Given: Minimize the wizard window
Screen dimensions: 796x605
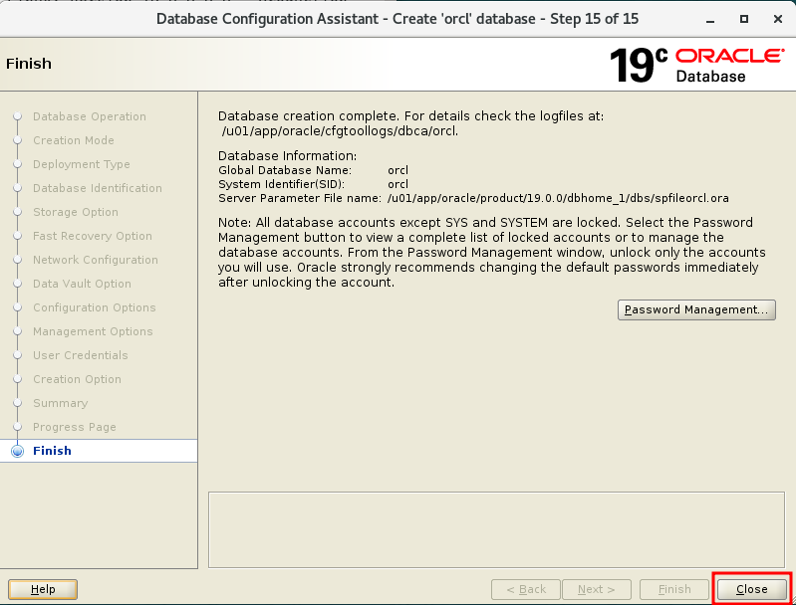Looking at the screenshot, I should coord(710,19).
